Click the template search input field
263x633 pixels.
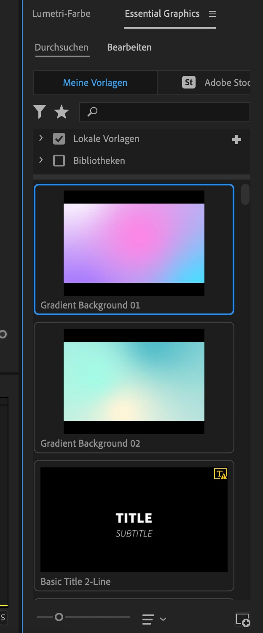point(165,112)
